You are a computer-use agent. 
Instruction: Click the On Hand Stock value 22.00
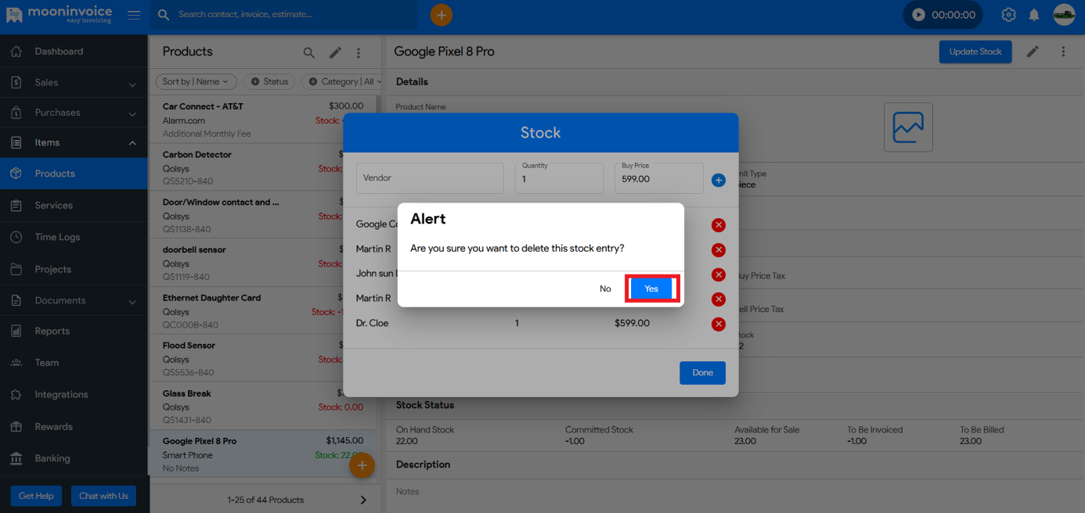pos(408,441)
